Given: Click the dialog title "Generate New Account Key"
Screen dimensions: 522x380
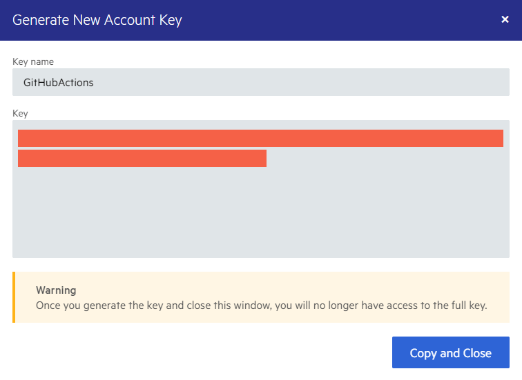Looking at the screenshot, I should [97, 19].
